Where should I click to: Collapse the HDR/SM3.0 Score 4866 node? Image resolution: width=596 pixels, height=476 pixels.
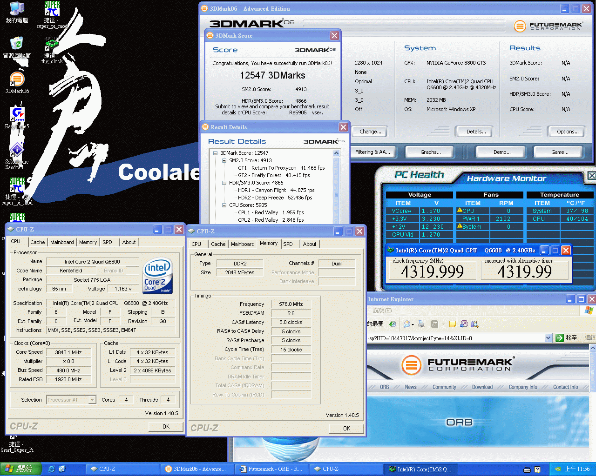[x=224, y=183]
